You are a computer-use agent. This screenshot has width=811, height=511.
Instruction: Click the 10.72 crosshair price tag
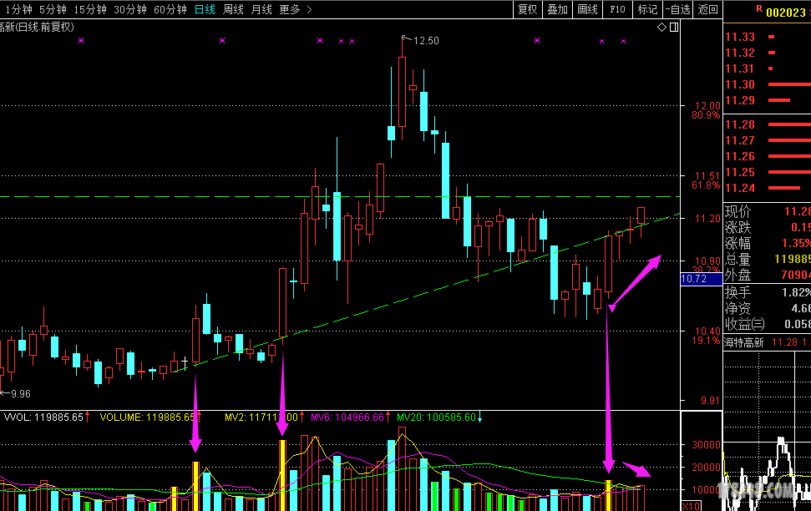click(702, 279)
